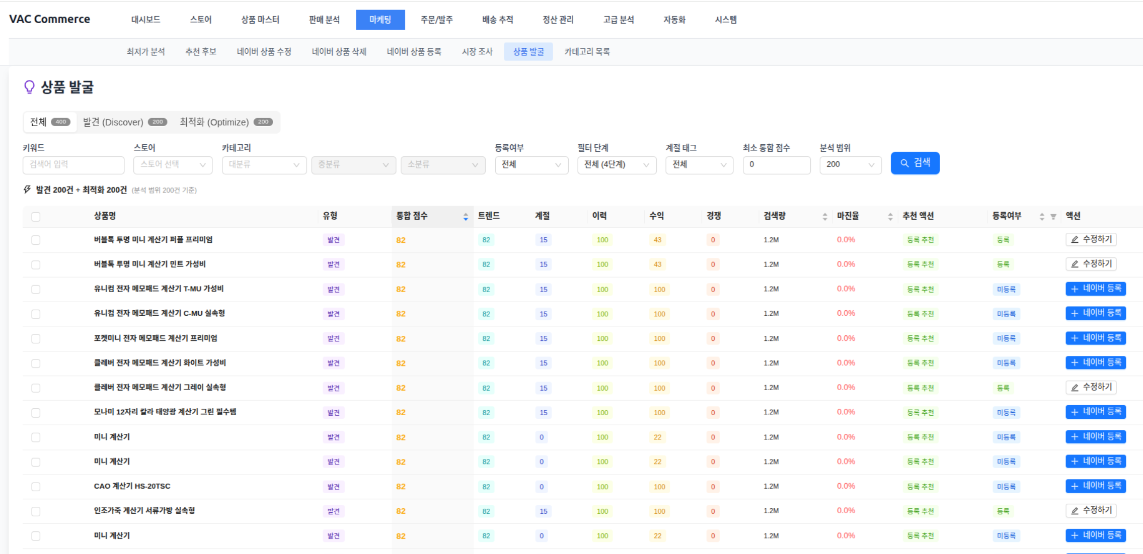Click 수정하기 for 클레버 전자 메모패드 계산기 그레이 실속형
Image resolution: width=1143 pixels, height=554 pixels.
coord(1091,387)
